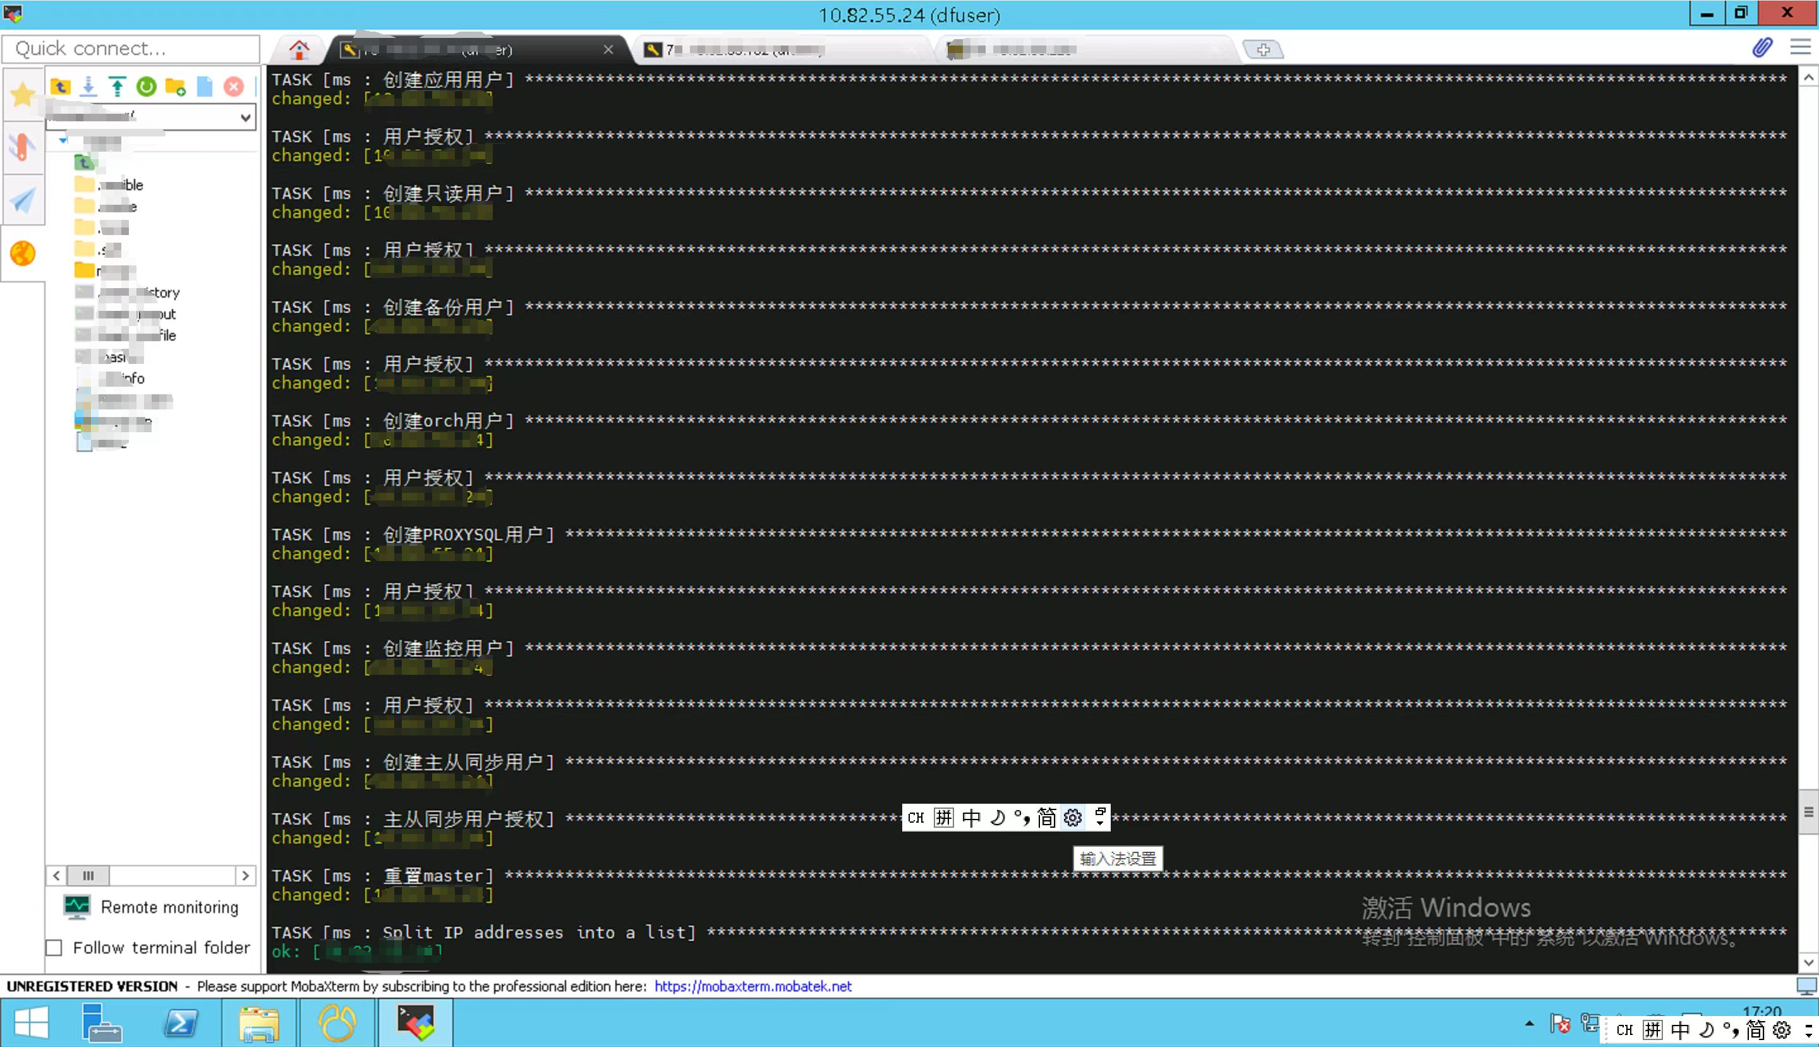1819x1047 pixels.
Task: Refresh the SFTP folder listing
Action: (146, 87)
